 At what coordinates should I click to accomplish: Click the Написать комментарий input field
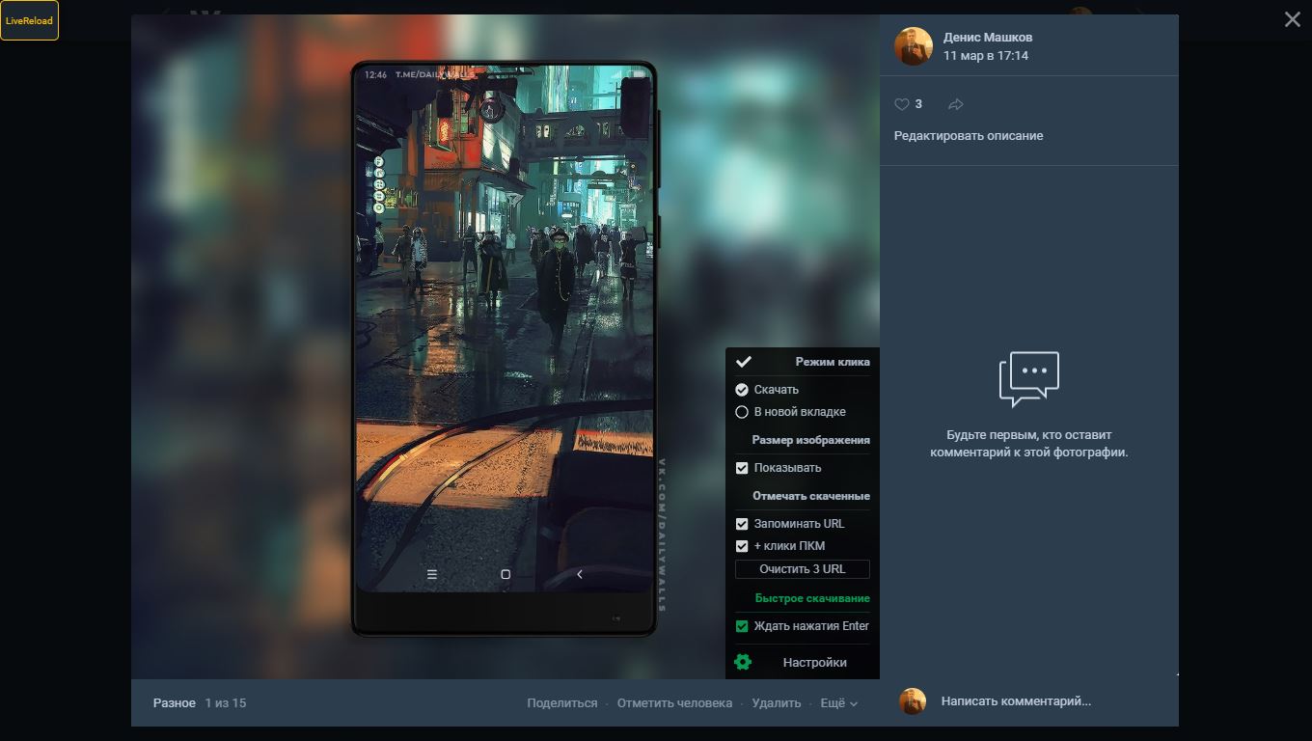tap(1016, 701)
